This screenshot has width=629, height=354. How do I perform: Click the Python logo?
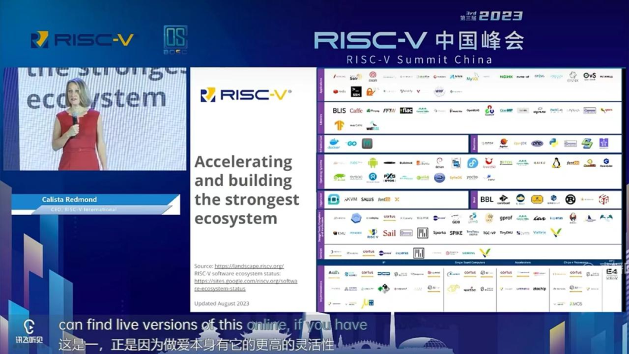[554, 143]
